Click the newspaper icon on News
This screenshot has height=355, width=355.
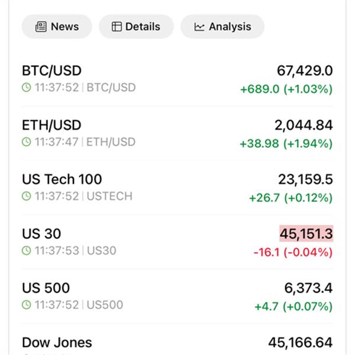pos(41,27)
